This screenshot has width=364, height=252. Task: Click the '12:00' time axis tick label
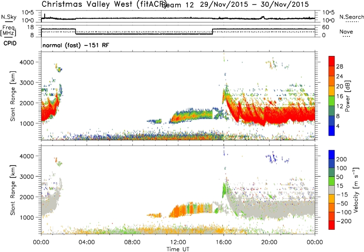178,242
